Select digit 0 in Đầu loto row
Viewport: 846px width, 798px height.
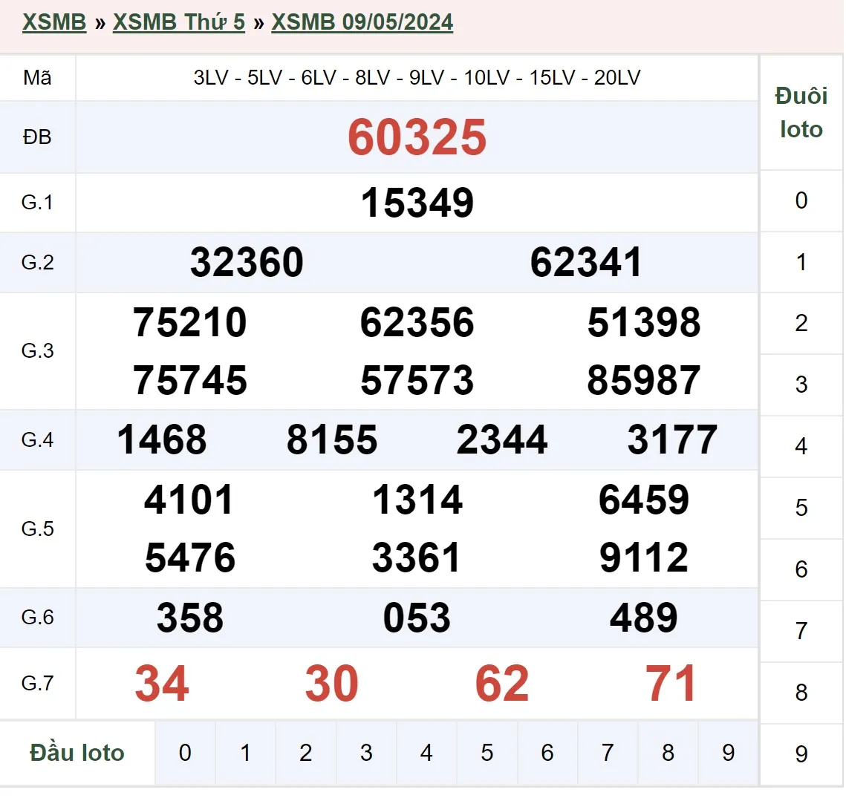(x=185, y=753)
